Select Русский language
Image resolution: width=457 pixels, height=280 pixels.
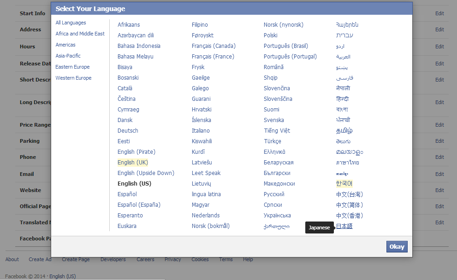click(x=273, y=194)
